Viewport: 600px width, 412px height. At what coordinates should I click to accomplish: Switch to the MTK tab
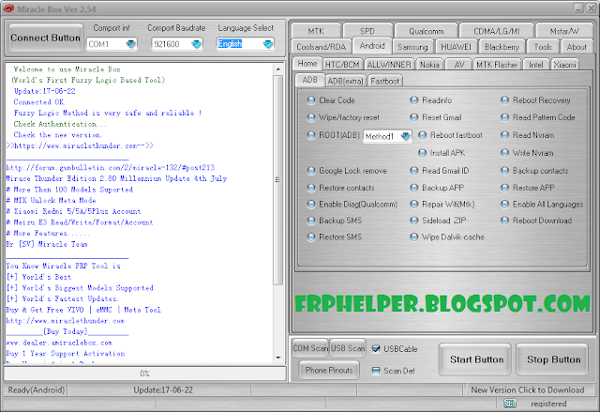coord(316,31)
